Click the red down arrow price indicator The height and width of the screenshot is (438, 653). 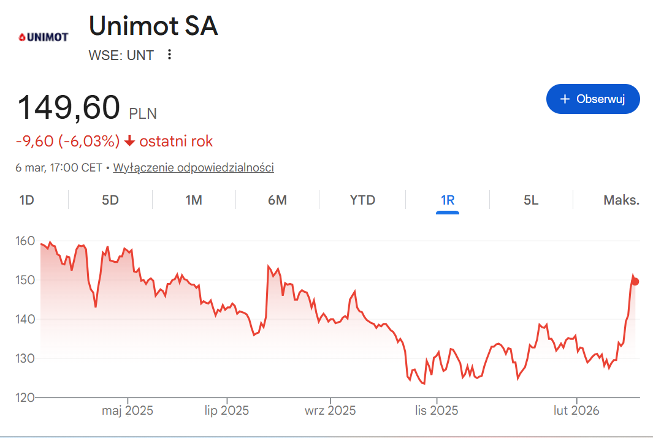tap(129, 142)
